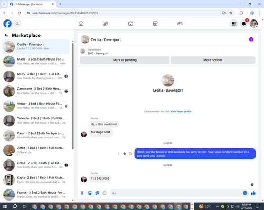264x210 pixels.
Task: Open the Chloe 2 Bed 1 Bath chat
Action: tap(35, 165)
